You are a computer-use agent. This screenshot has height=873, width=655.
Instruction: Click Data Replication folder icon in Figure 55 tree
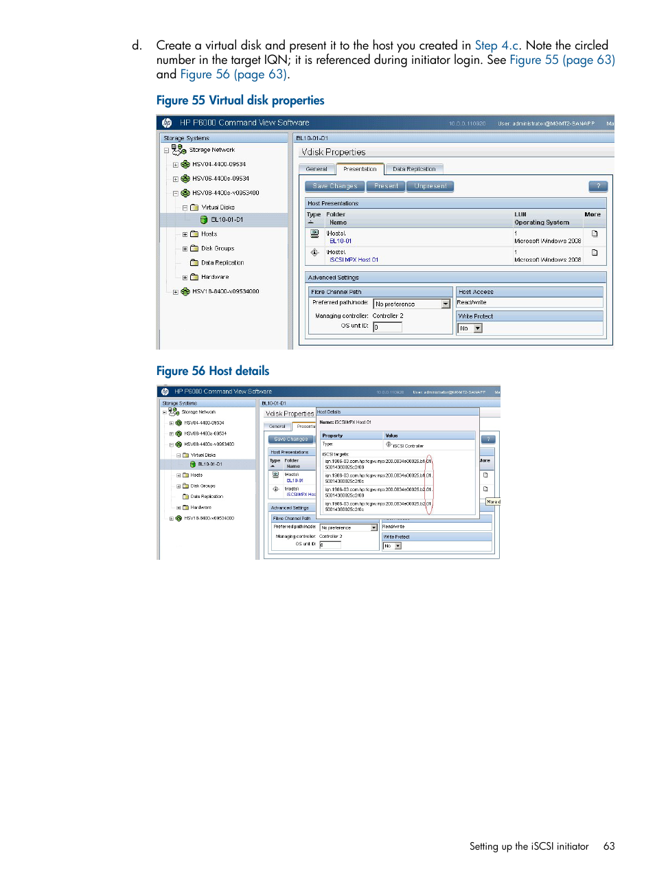pos(194,262)
